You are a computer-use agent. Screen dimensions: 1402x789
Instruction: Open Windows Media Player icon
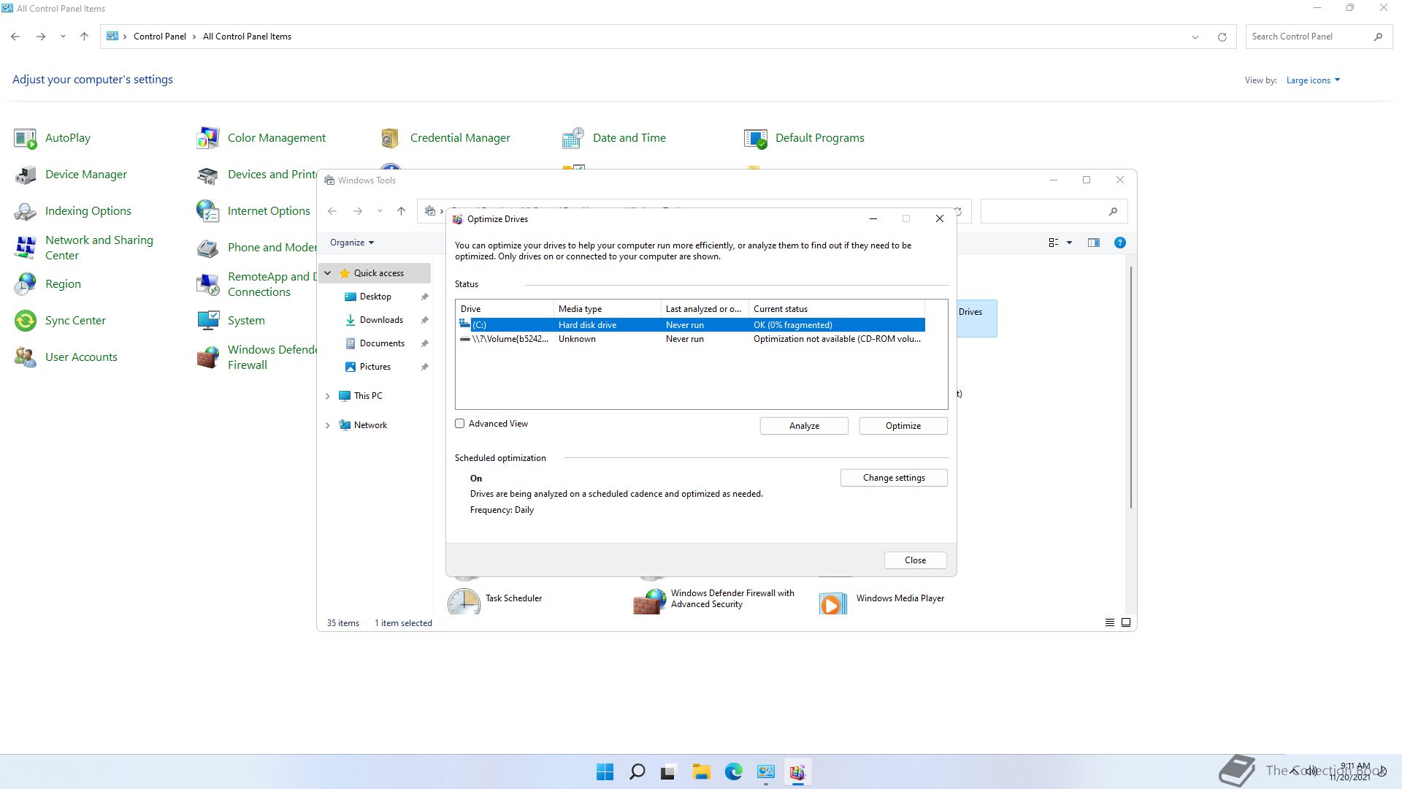(833, 603)
